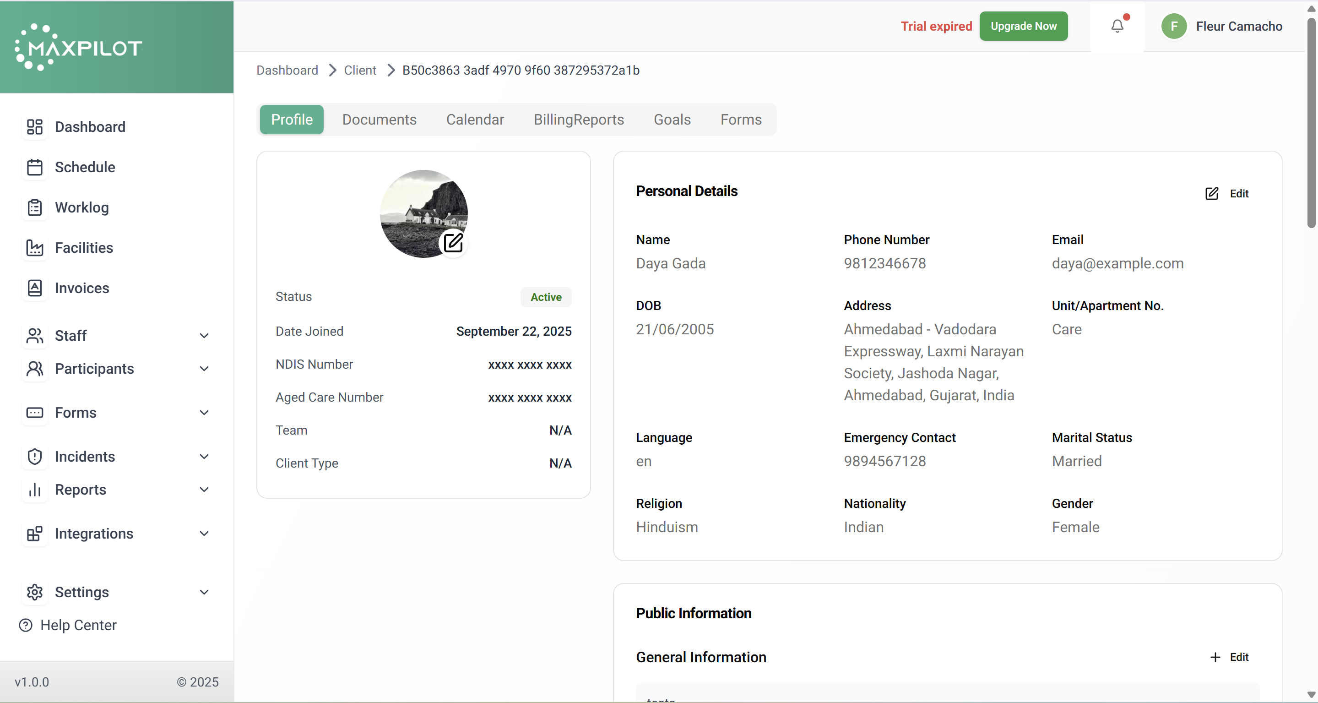
Task: Expand the Incidents dropdown chevron
Action: coord(204,457)
